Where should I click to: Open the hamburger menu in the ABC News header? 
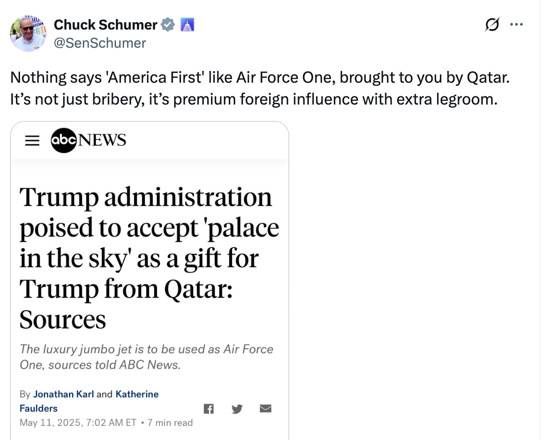32,140
